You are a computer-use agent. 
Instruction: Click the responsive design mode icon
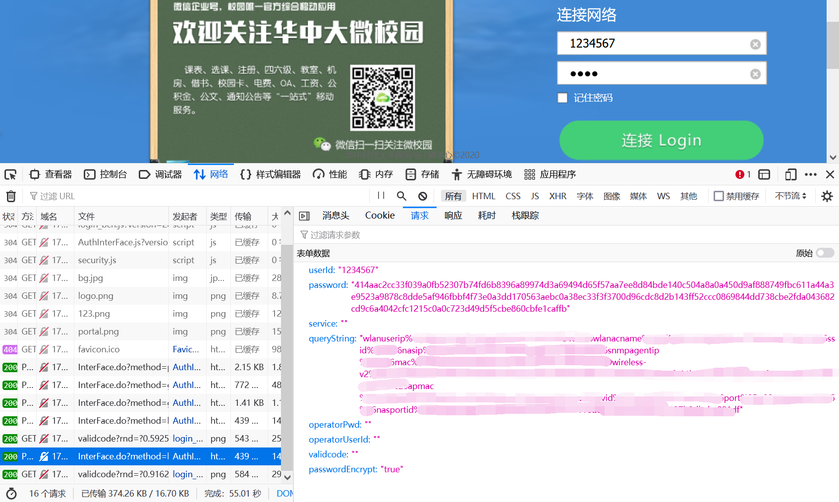(790, 174)
